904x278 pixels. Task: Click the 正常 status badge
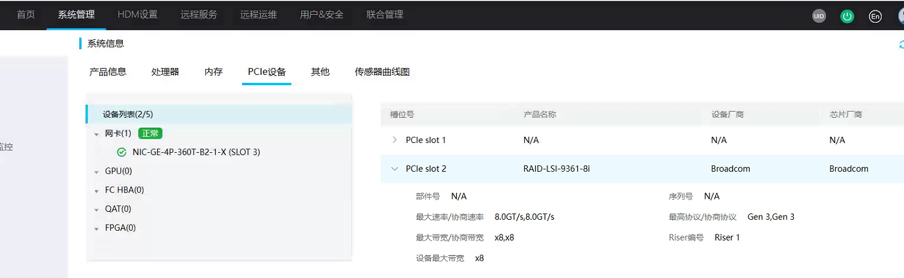(150, 133)
